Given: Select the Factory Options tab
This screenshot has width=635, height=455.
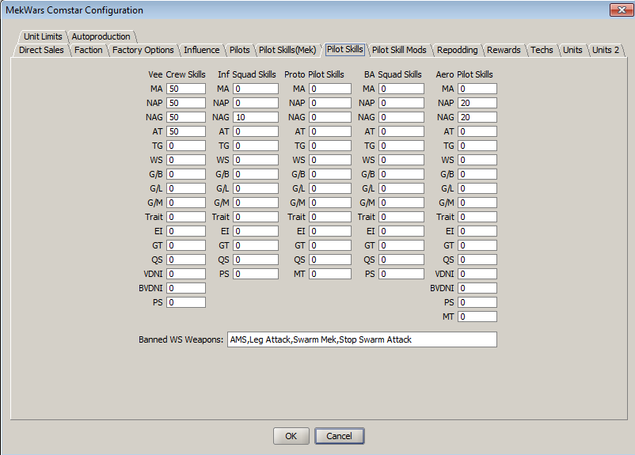Looking at the screenshot, I should click(143, 50).
